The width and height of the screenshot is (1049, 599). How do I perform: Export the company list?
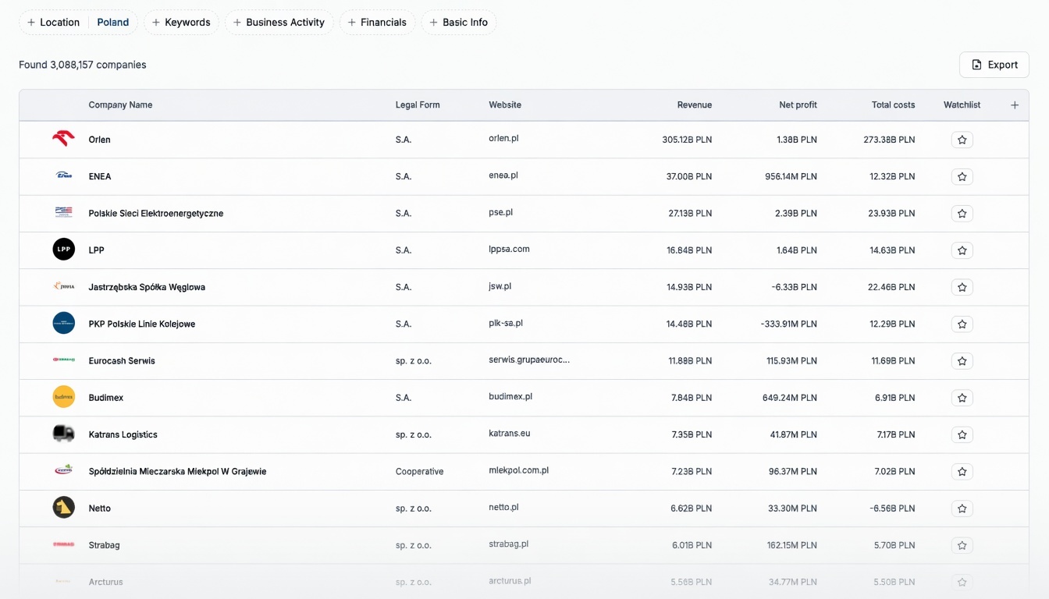pos(994,65)
